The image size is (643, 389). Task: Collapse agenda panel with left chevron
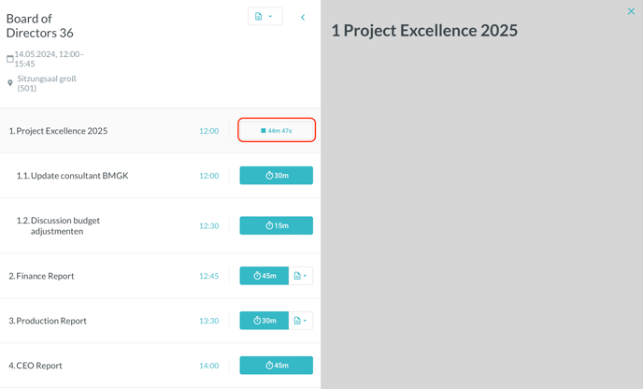click(303, 17)
